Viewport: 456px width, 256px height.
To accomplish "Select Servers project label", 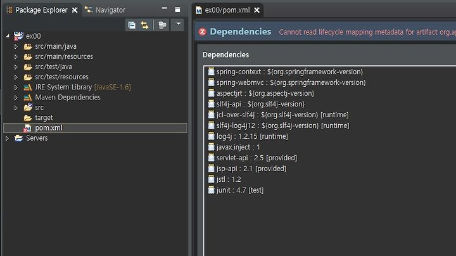I will pos(37,138).
